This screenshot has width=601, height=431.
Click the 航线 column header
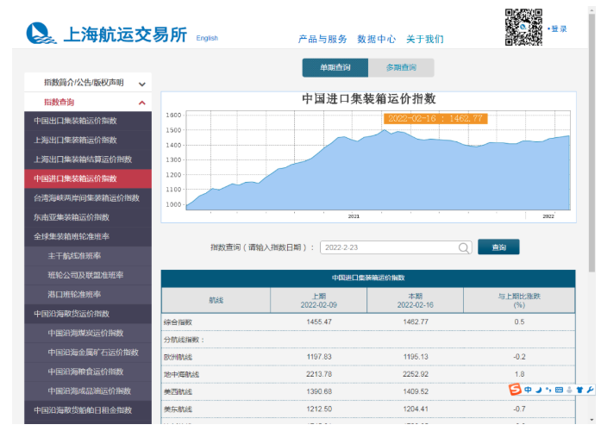tap(216, 300)
